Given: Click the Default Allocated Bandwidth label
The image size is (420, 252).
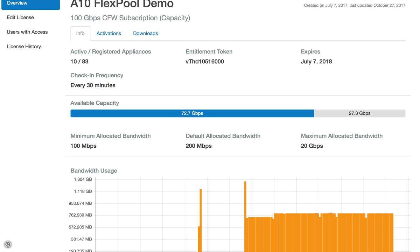Looking at the screenshot, I should pos(223,136).
